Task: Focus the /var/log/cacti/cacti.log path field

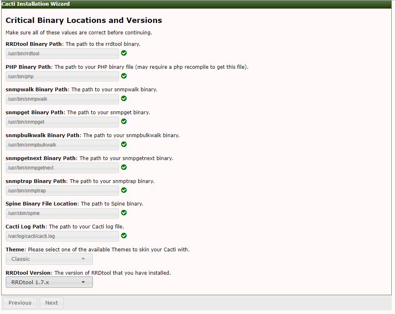Action: (x=62, y=236)
